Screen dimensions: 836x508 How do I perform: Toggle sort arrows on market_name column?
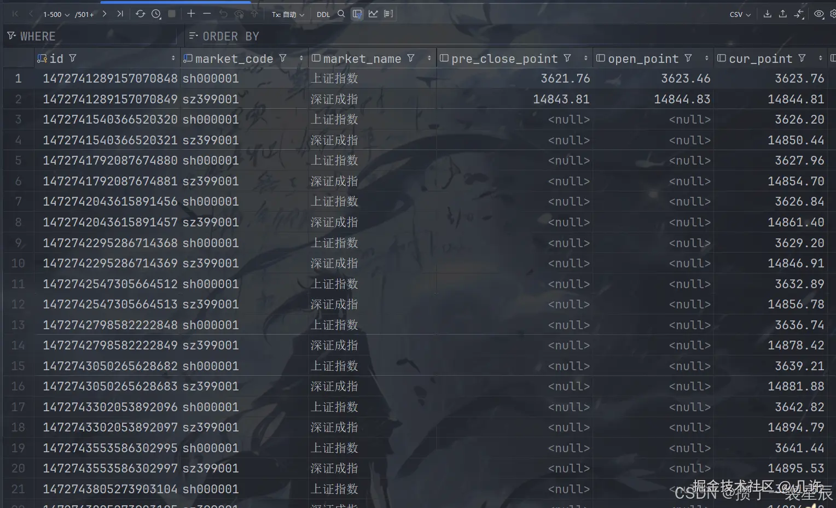[x=429, y=58]
